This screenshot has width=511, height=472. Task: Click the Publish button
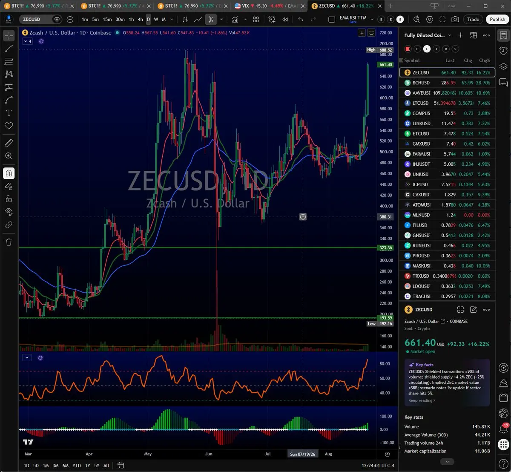click(x=497, y=20)
